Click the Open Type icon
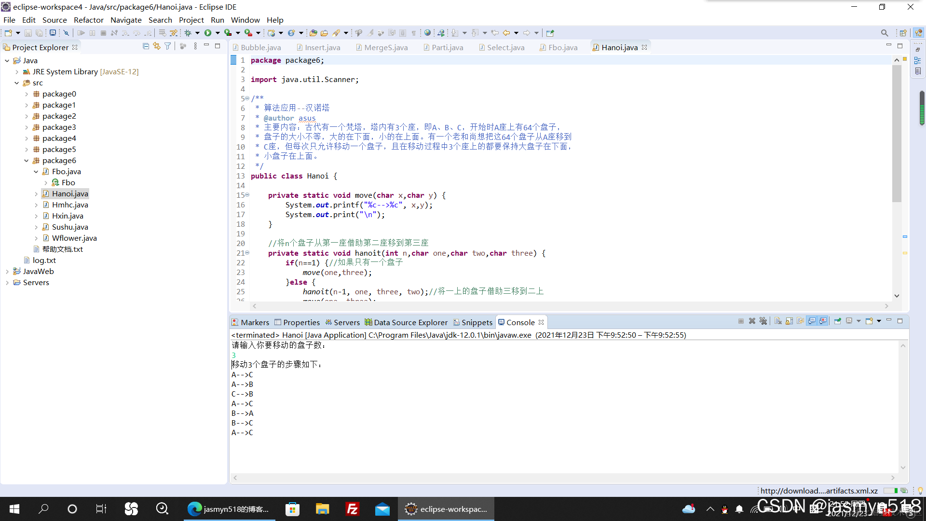 pyautogui.click(x=313, y=33)
